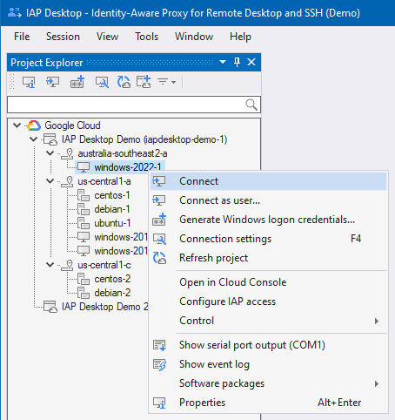Click the IAP Desktop app icon in title bar

point(14,13)
